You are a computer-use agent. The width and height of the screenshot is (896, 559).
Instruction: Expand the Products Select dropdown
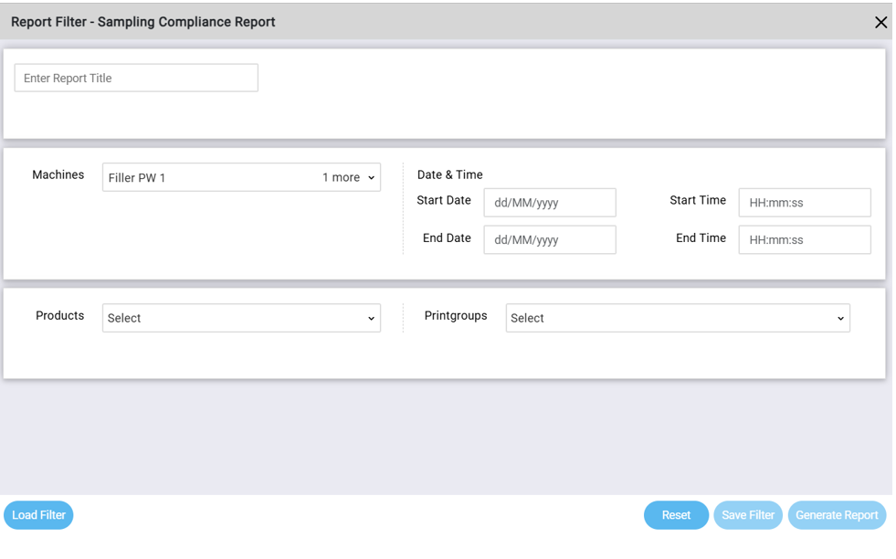coord(241,319)
